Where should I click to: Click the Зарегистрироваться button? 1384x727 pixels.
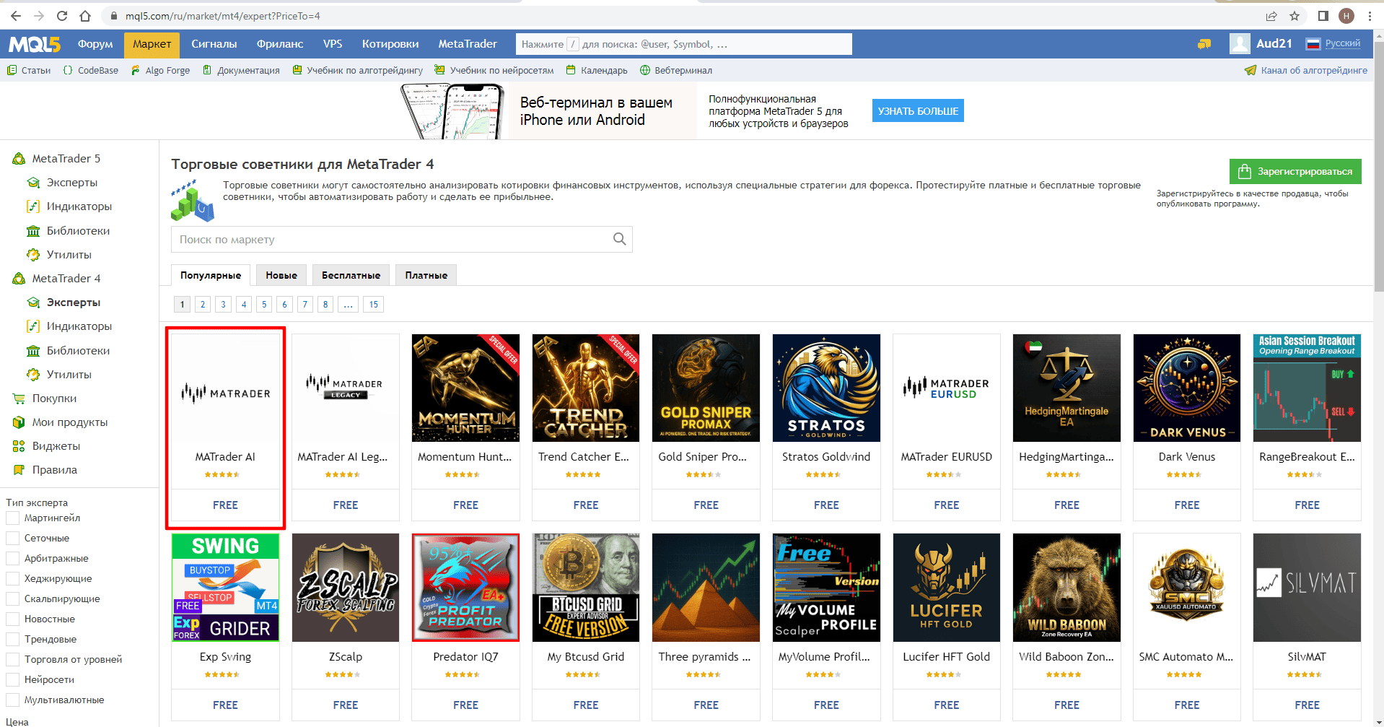coord(1295,172)
